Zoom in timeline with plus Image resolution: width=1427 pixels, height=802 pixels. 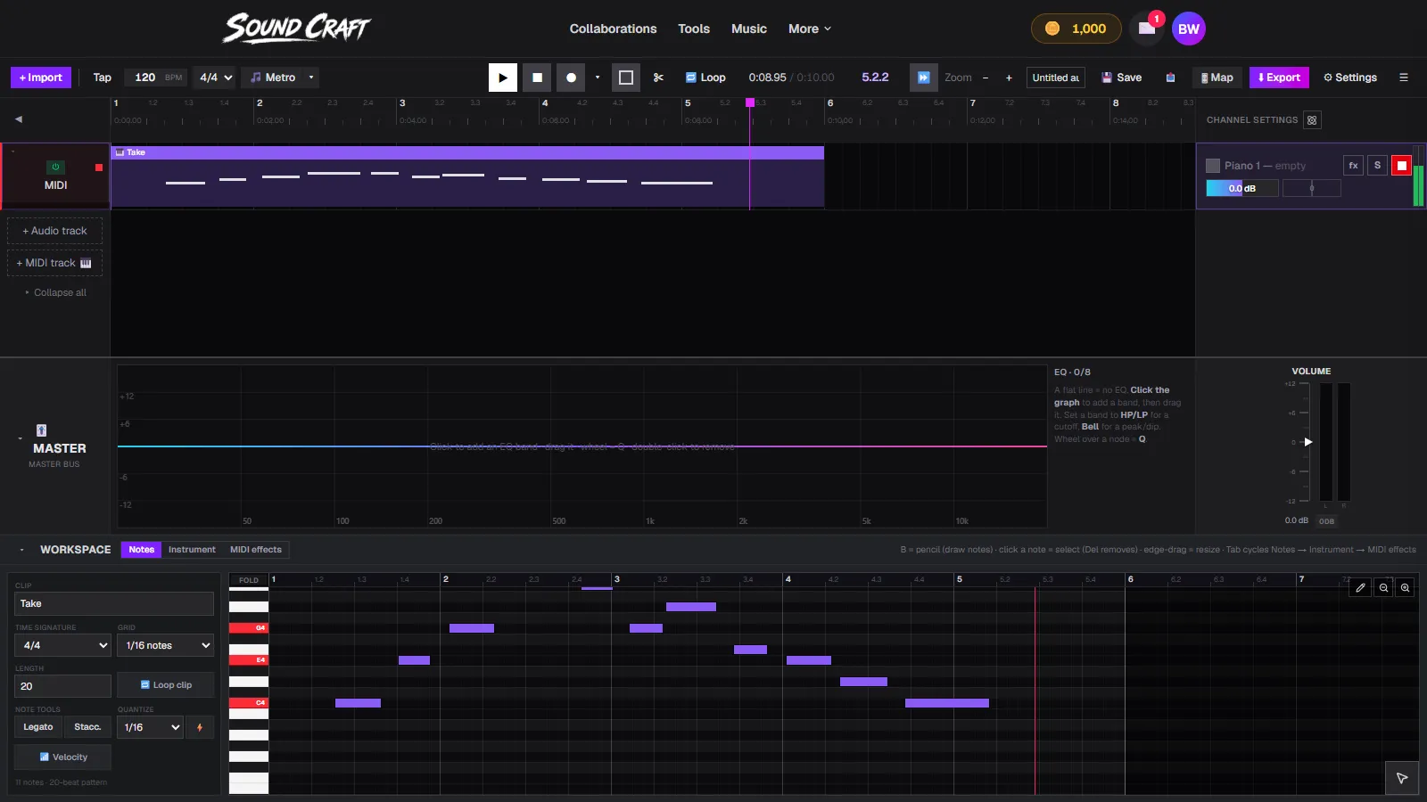1009,78
